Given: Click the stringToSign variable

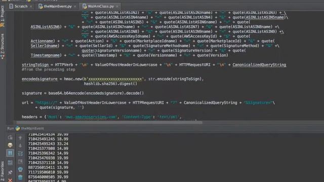Looking at the screenshot, I should 35,65.
